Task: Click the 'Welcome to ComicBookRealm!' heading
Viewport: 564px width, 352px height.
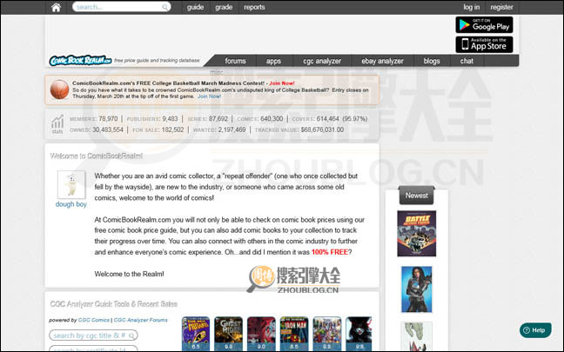Action: pyautogui.click(x=97, y=156)
